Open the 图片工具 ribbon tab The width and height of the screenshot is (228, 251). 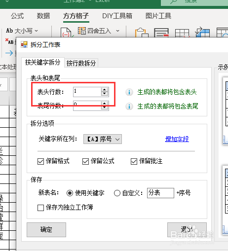(x=158, y=16)
